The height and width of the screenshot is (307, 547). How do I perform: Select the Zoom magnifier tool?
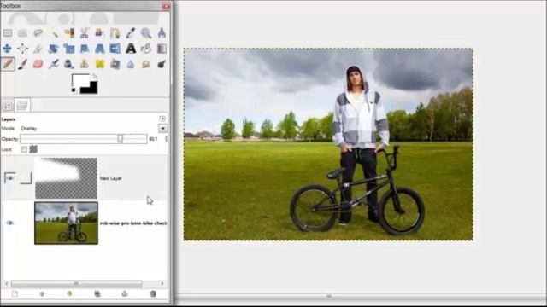146,33
